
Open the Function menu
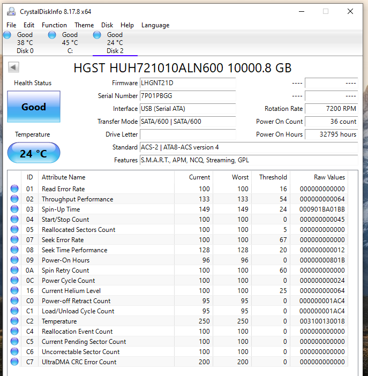click(54, 25)
